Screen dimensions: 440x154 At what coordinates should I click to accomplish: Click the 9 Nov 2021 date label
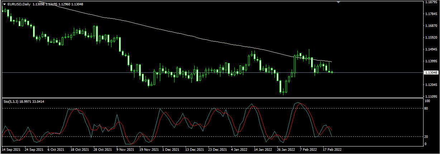pos(125,150)
